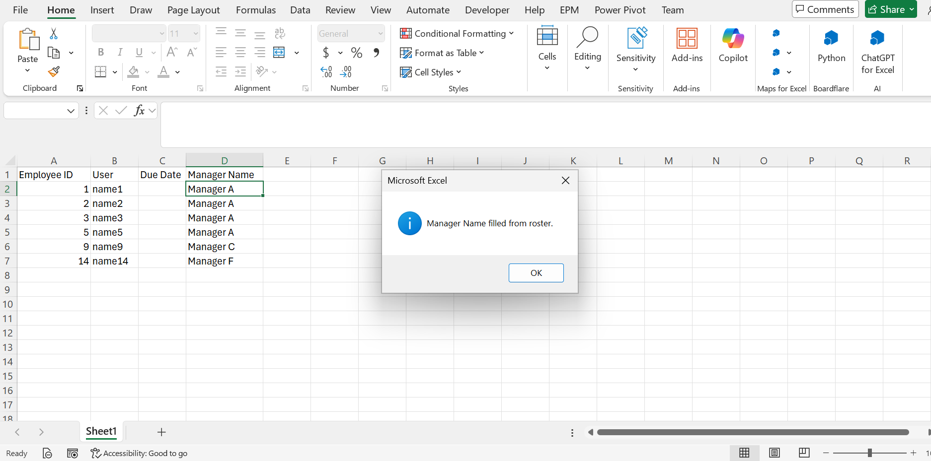Open the Number Format General dropdown
The width and height of the screenshot is (931, 461).
381,34
